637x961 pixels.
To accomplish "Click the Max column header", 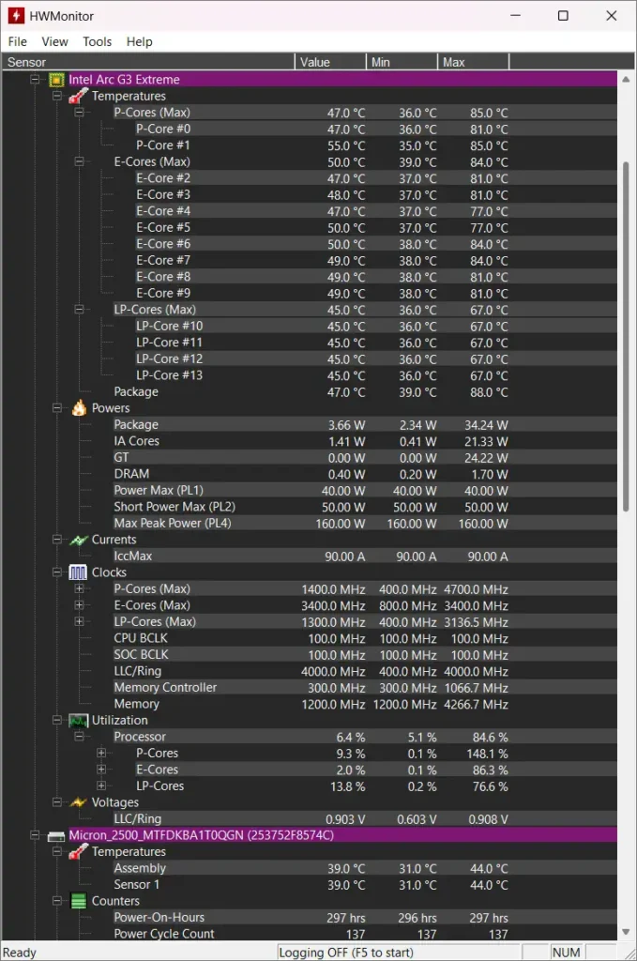I will pyautogui.click(x=474, y=62).
